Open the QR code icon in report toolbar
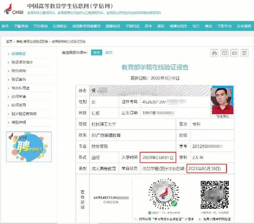 pos(245,53)
